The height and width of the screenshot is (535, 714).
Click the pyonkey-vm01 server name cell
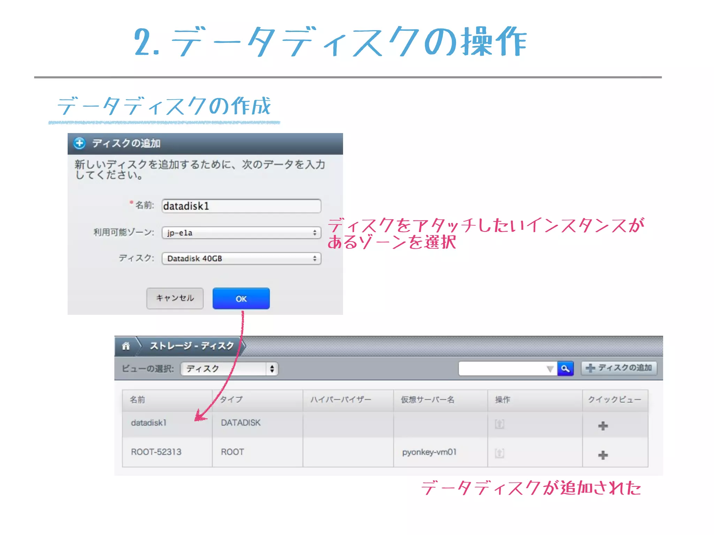coord(429,452)
